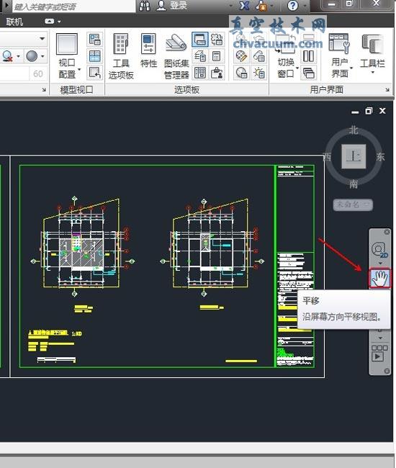Toggle the 特性 properties palette
Image resolution: width=396 pixels, height=468 pixels.
[x=148, y=50]
